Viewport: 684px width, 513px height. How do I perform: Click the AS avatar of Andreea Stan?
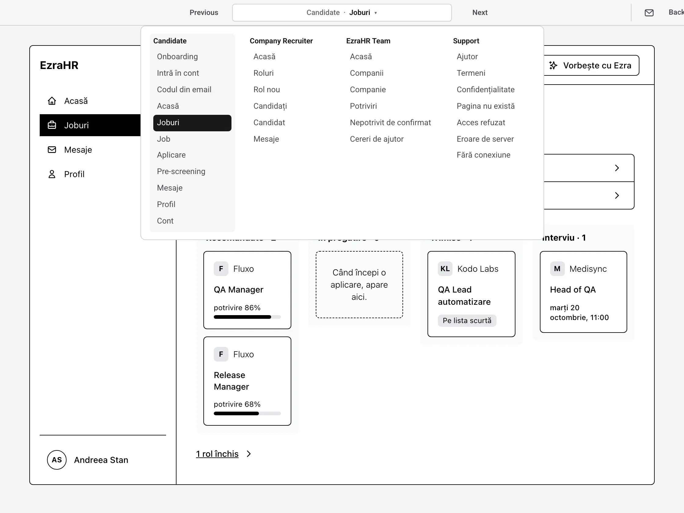pyautogui.click(x=56, y=460)
